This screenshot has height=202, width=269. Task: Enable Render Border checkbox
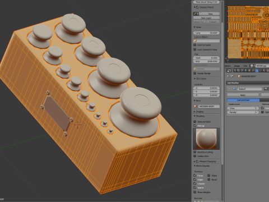pos(195,73)
